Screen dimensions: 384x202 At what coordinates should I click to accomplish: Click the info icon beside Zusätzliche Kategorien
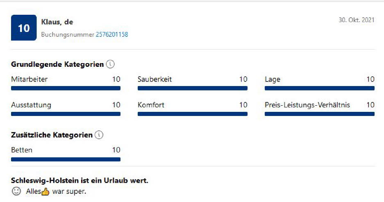click(x=99, y=135)
